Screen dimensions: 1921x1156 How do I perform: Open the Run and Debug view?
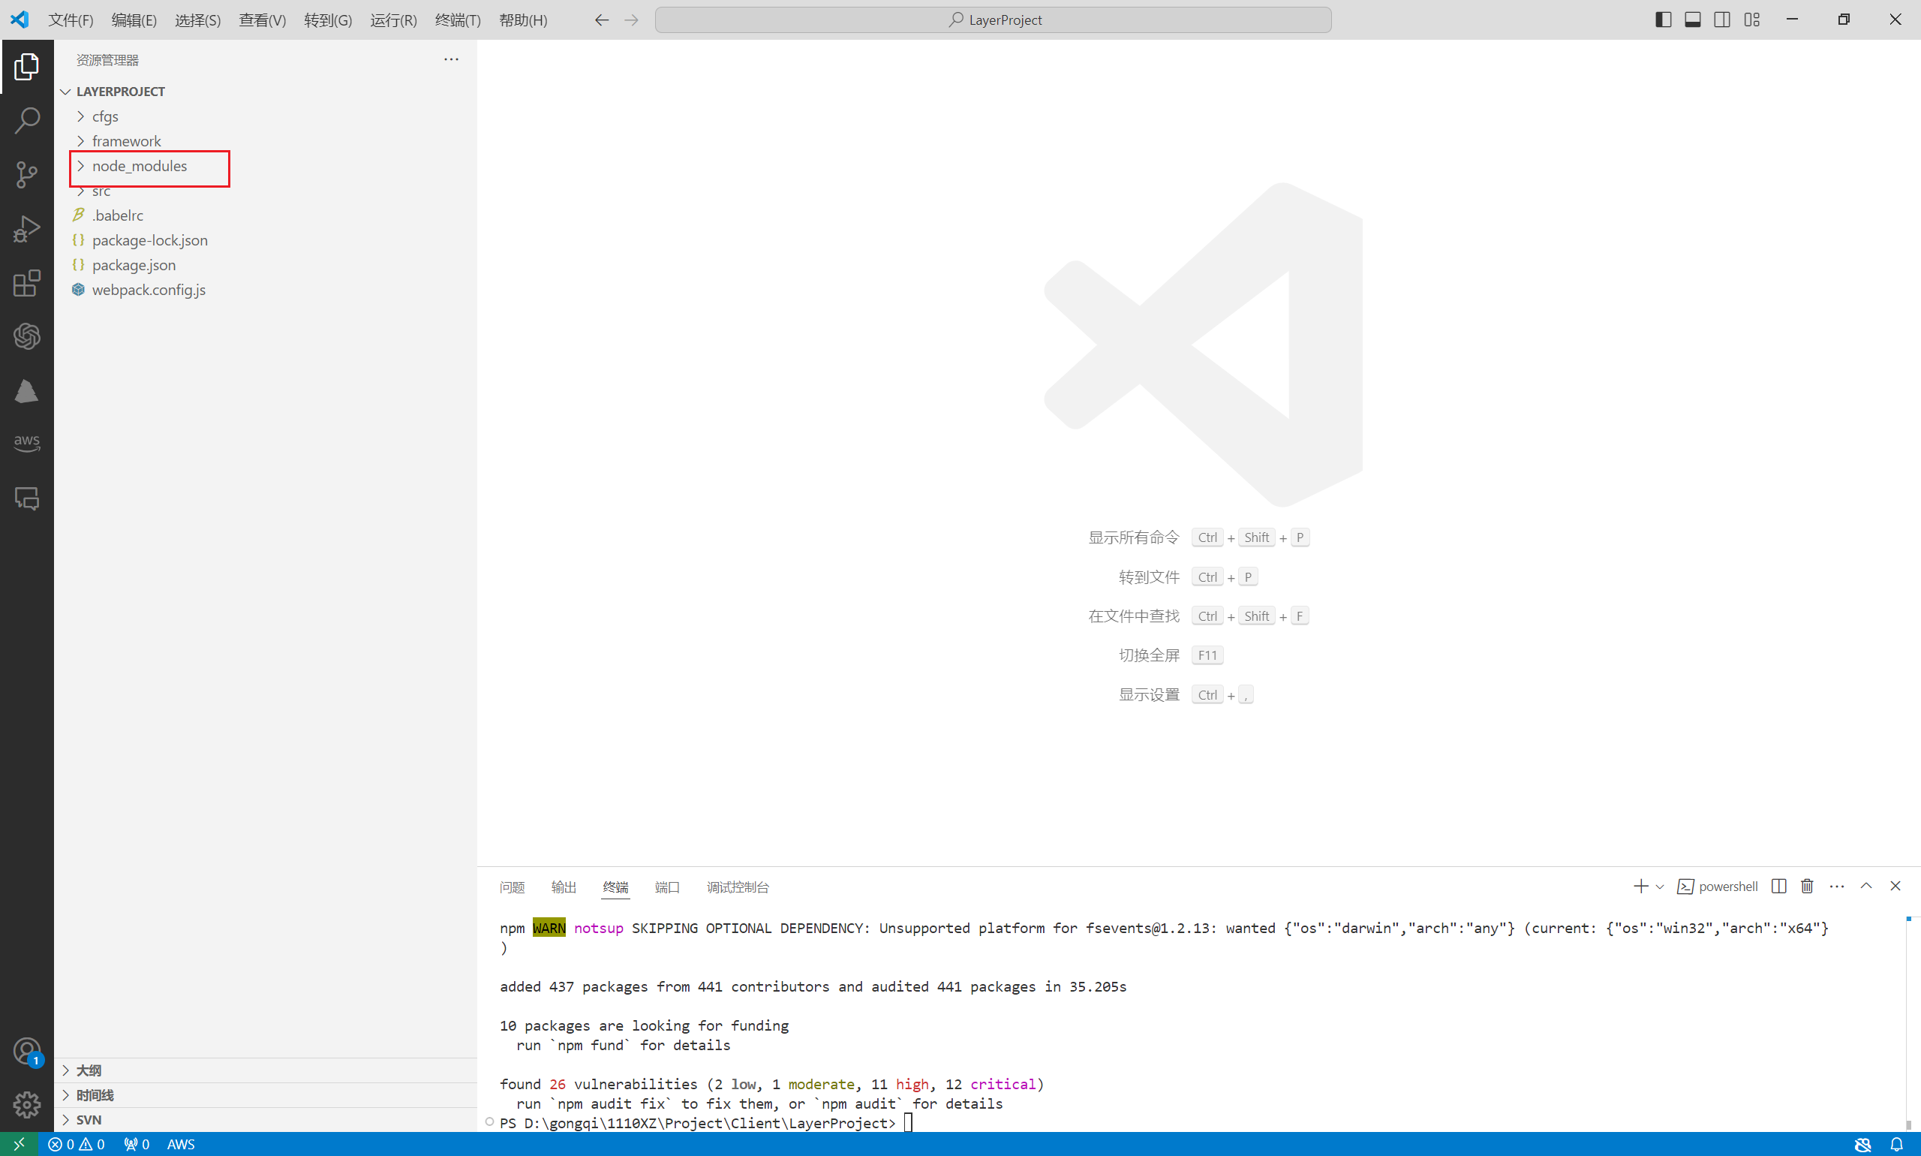pyautogui.click(x=26, y=229)
